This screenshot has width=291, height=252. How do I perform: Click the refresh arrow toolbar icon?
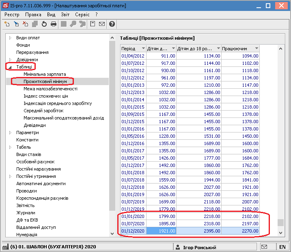coord(44,24)
